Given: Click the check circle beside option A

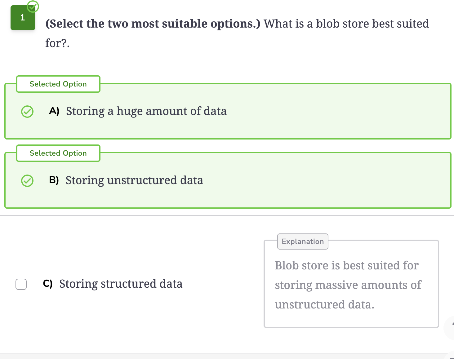Looking at the screenshot, I should pyautogui.click(x=27, y=112).
